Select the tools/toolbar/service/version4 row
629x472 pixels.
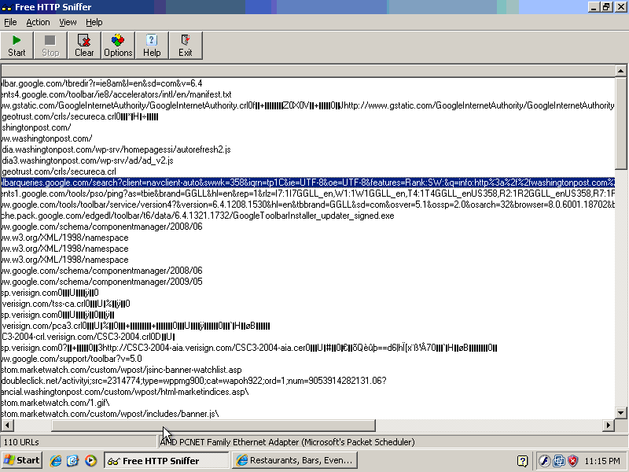point(307,205)
